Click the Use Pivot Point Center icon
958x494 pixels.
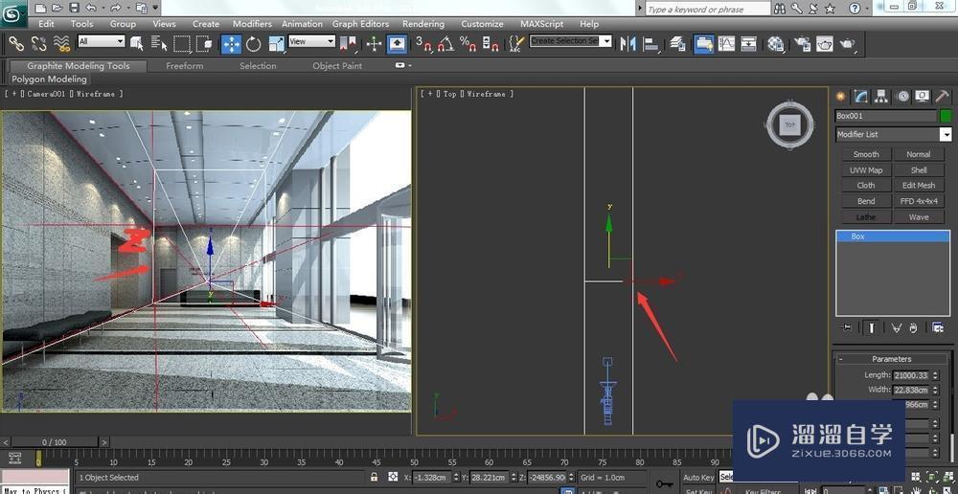click(x=348, y=43)
